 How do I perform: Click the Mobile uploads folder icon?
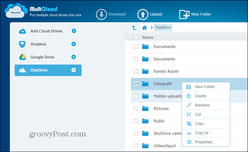pos(145,96)
